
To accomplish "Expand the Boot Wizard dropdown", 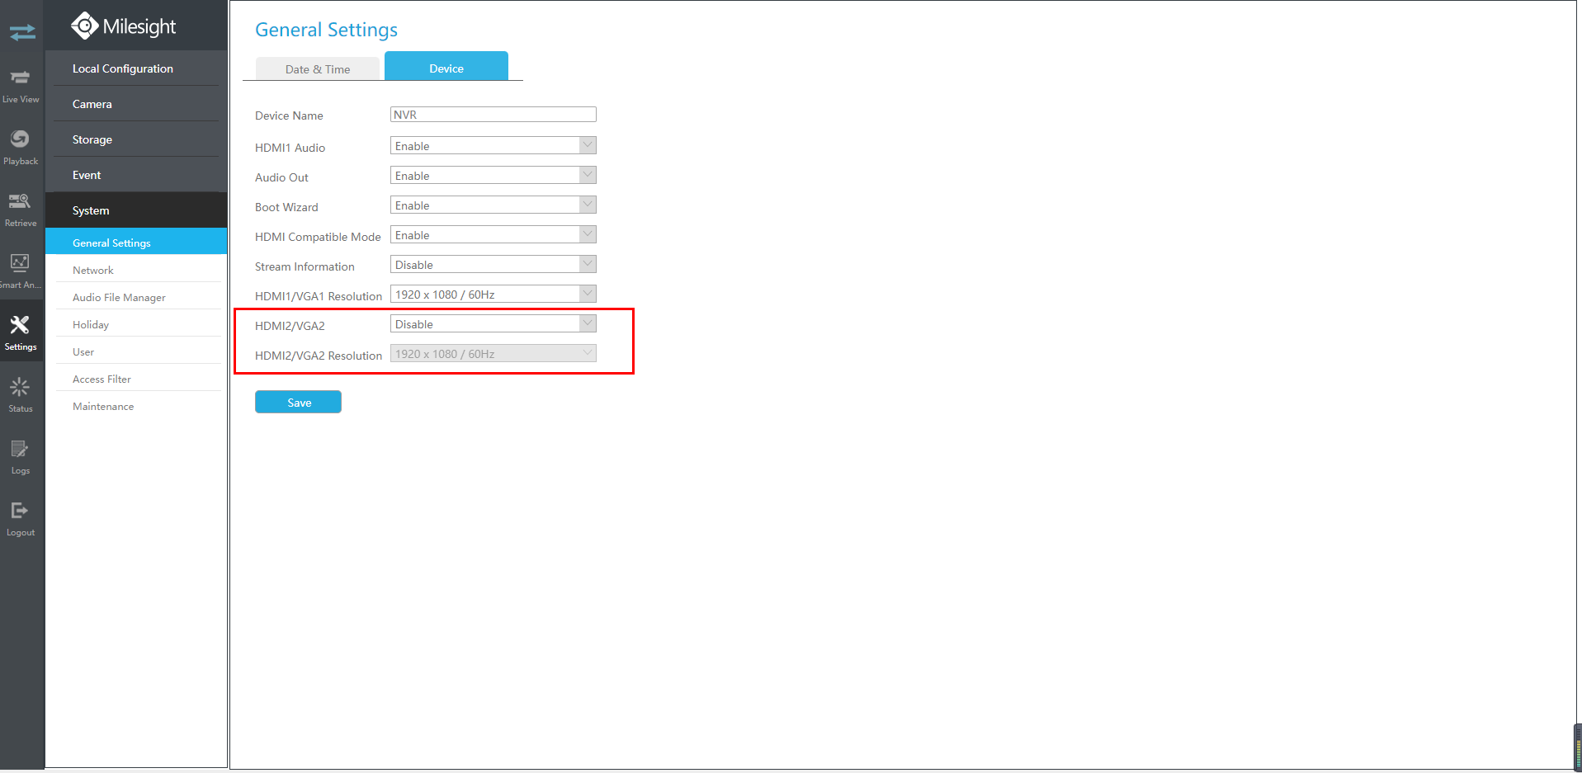I will coord(493,205).
